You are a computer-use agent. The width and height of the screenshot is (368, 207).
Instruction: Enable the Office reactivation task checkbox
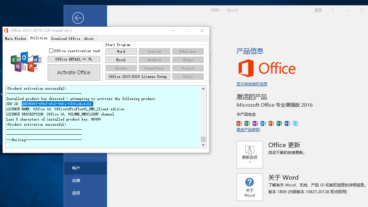pyautogui.click(x=51, y=51)
